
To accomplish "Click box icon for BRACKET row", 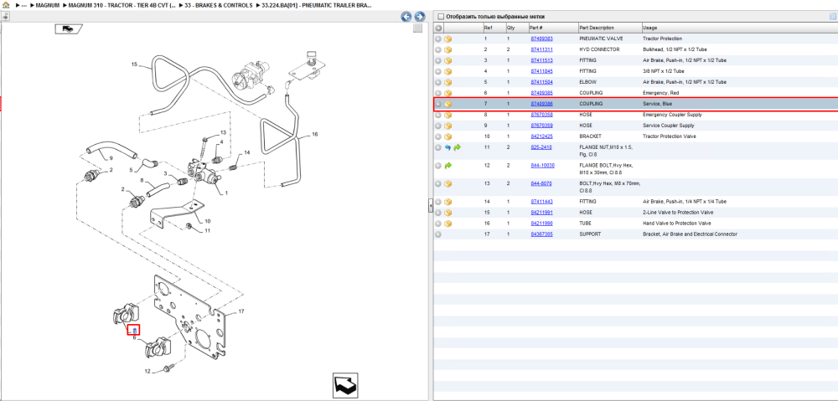I will point(448,136).
